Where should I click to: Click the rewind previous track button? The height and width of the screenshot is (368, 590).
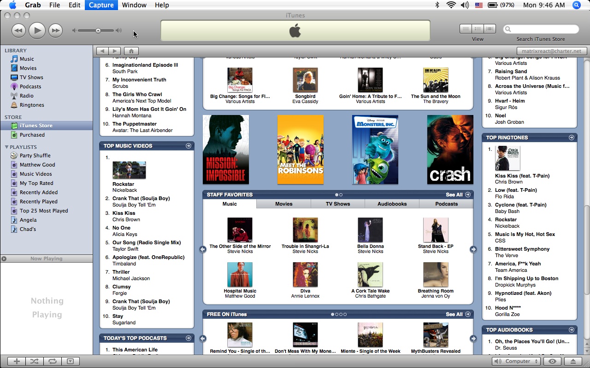click(18, 31)
